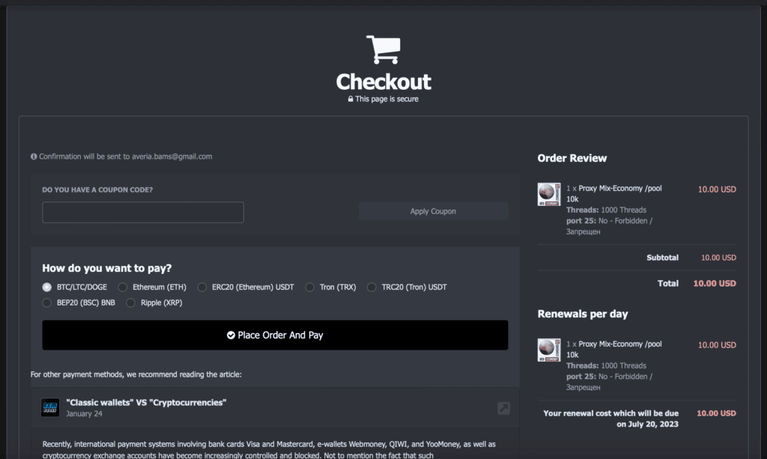Image resolution: width=767 pixels, height=459 pixels.
Task: Click Place Order And Pay
Action: click(275, 335)
